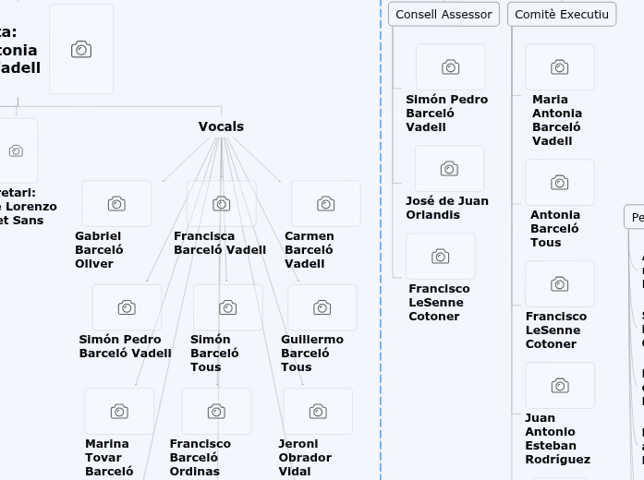Click Francisco LeSenne Cotoner under Consell Assessor
The height and width of the screenshot is (480, 644).
pos(439,302)
